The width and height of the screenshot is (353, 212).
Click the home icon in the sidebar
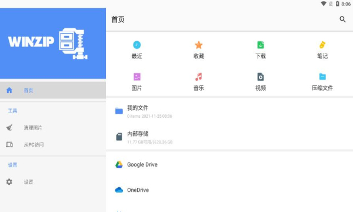click(9, 90)
